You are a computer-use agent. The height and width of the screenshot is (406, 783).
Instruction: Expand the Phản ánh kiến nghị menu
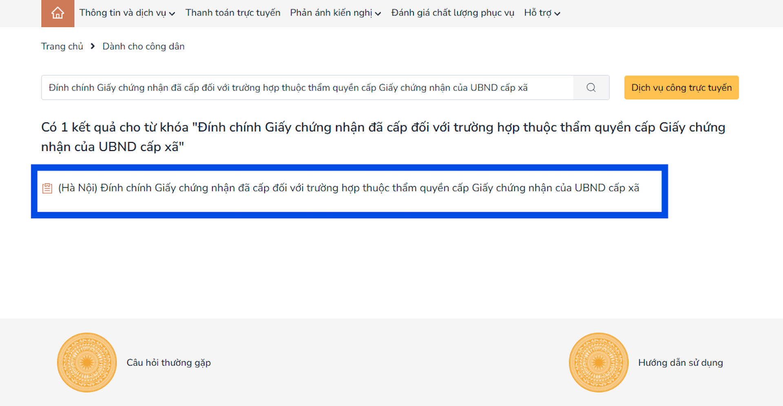[336, 13]
